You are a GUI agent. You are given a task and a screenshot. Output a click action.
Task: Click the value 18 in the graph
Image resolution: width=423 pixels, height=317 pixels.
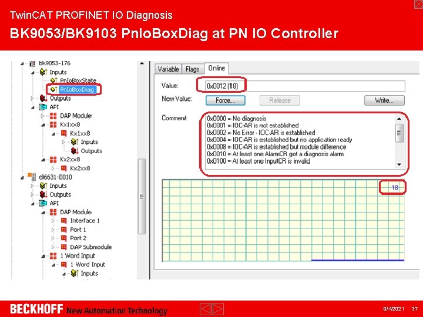pos(395,187)
